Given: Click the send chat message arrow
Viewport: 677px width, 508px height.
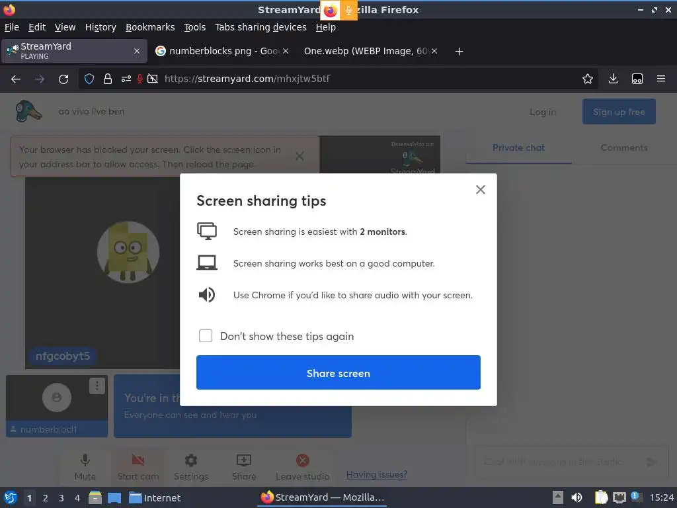Looking at the screenshot, I should point(651,462).
